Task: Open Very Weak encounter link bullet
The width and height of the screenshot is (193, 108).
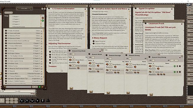Action: pos(50,52)
